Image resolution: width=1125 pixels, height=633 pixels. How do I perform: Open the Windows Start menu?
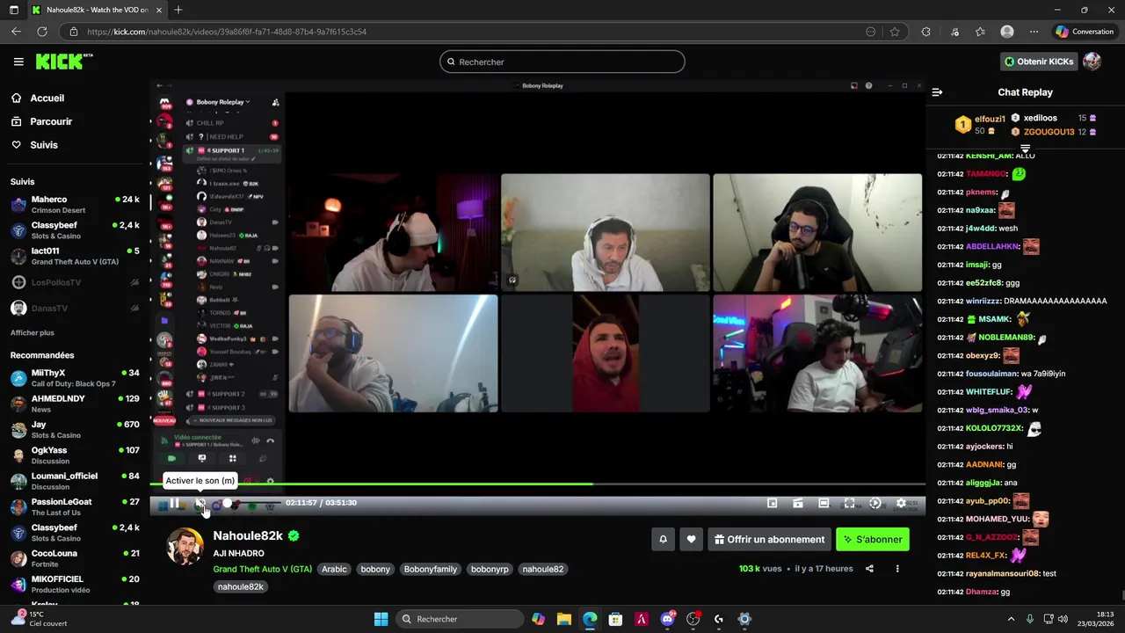click(x=381, y=619)
